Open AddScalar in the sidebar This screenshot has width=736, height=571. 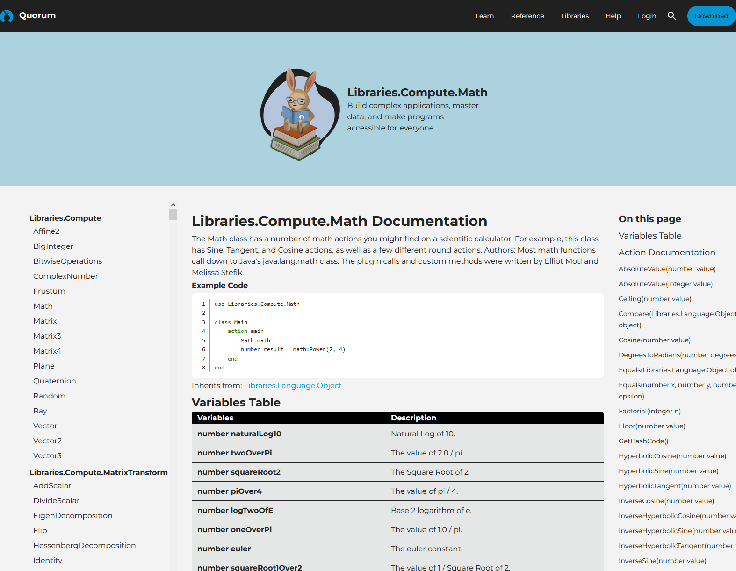[52, 485]
